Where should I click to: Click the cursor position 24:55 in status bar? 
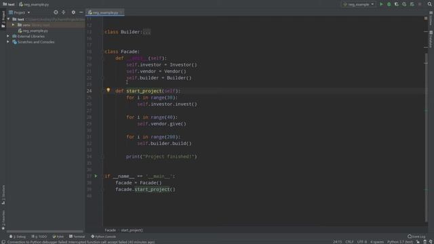pyautogui.click(x=337, y=242)
